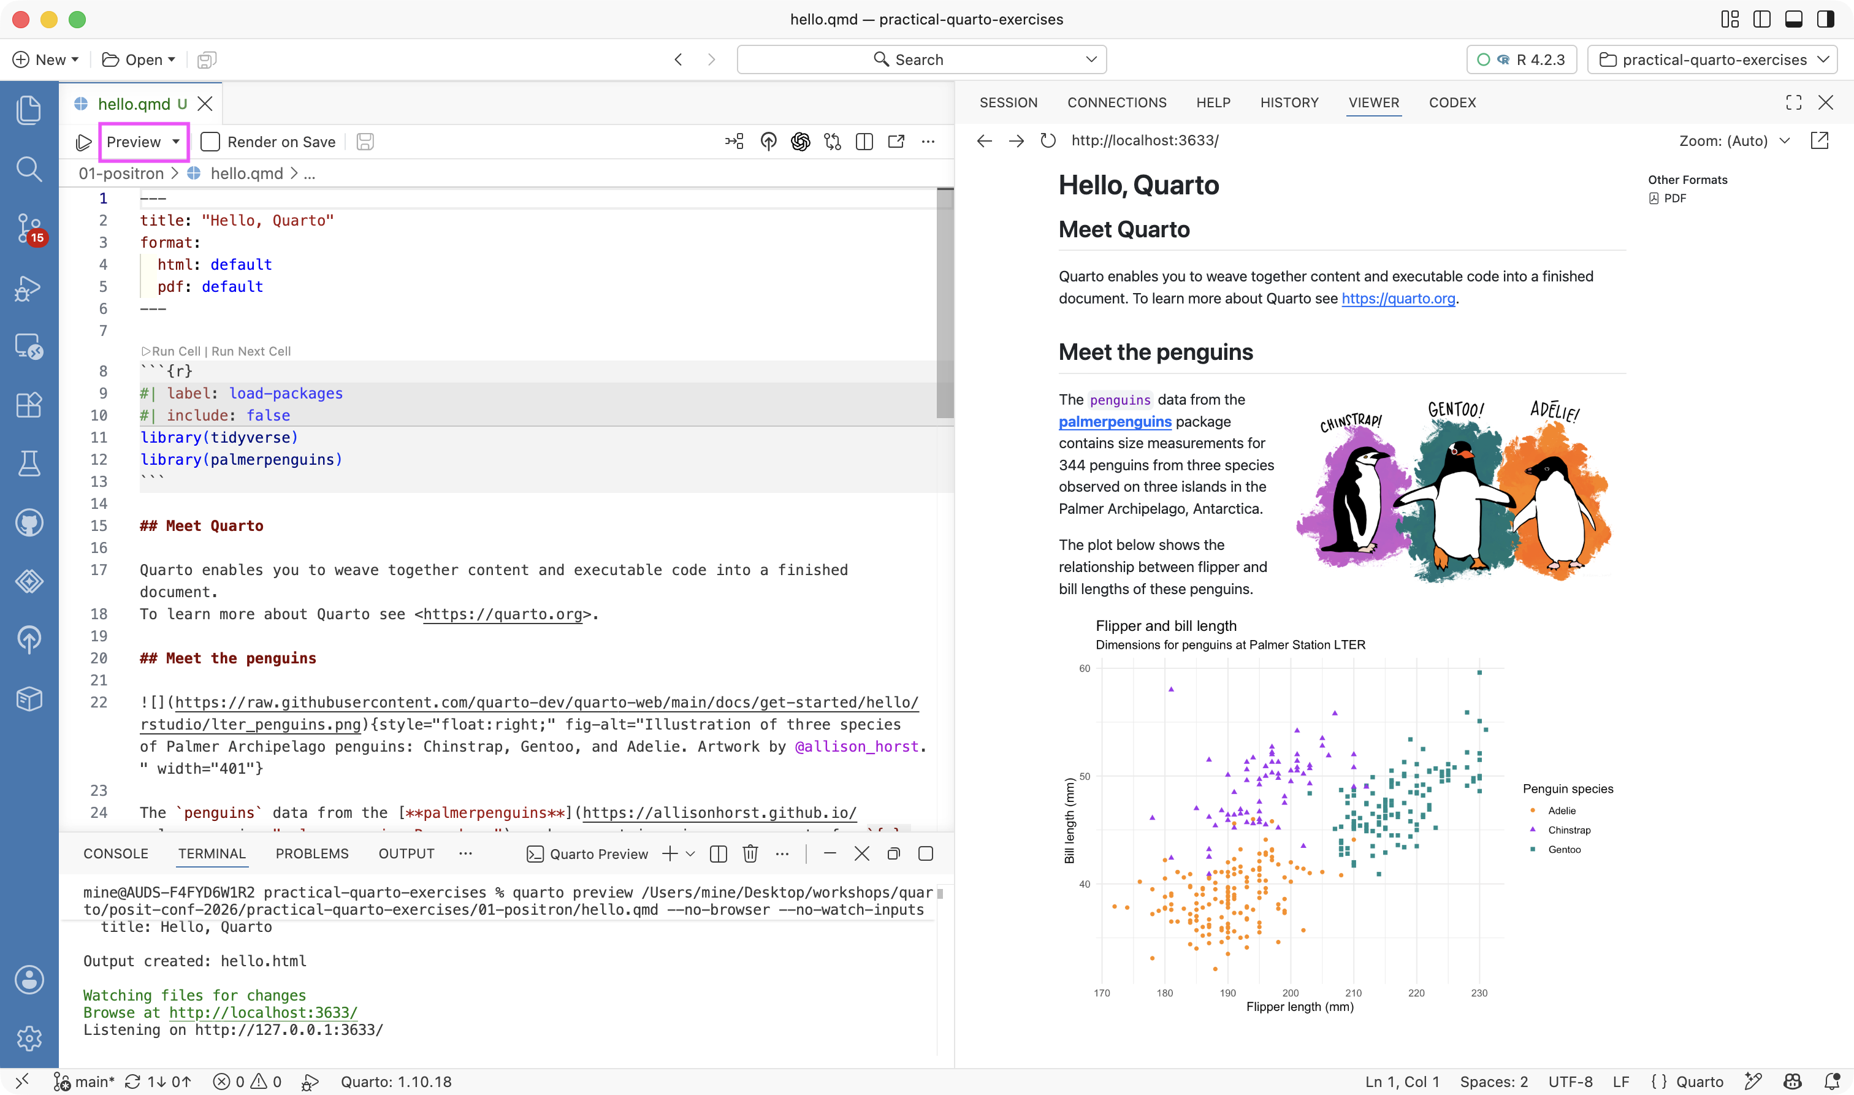Open the https://quarto.org link in viewer
Viewport: 1854px width, 1095px height.
[x=1398, y=298]
